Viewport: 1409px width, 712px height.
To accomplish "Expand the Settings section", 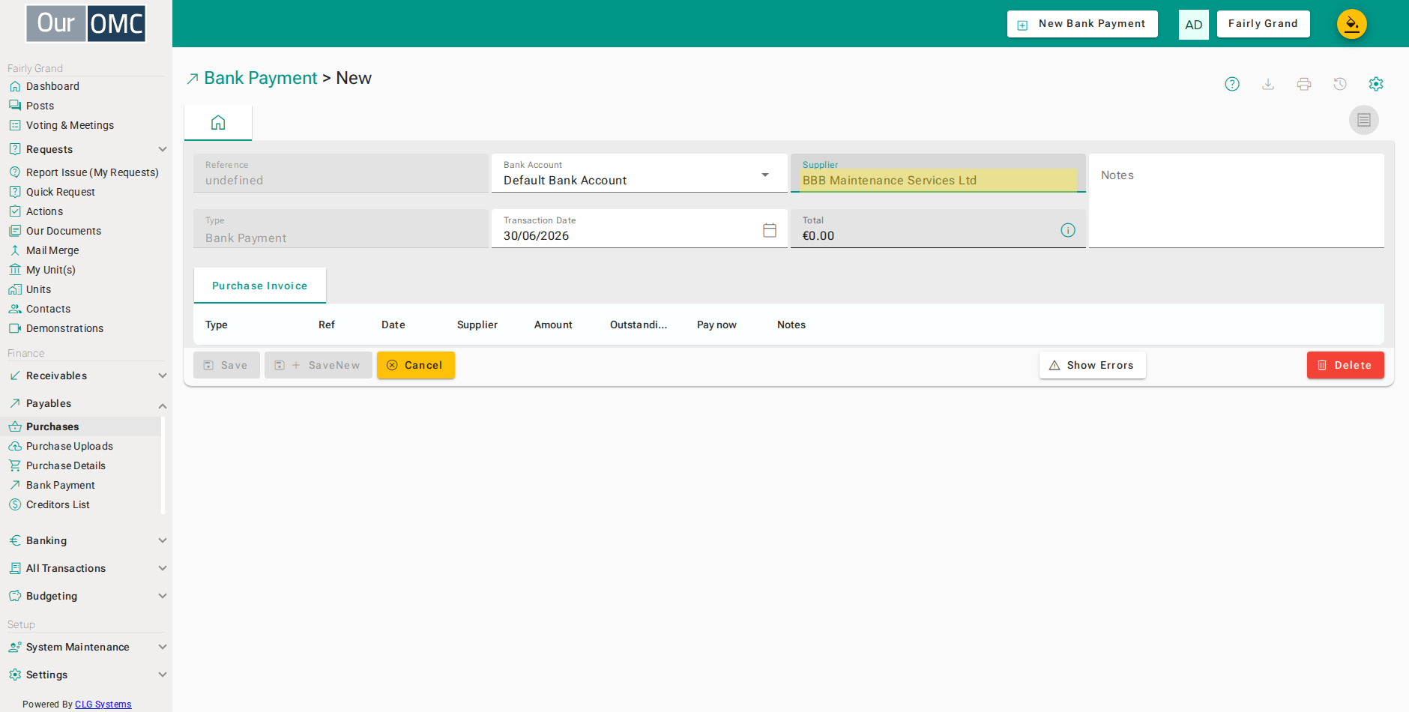I will pyautogui.click(x=86, y=675).
